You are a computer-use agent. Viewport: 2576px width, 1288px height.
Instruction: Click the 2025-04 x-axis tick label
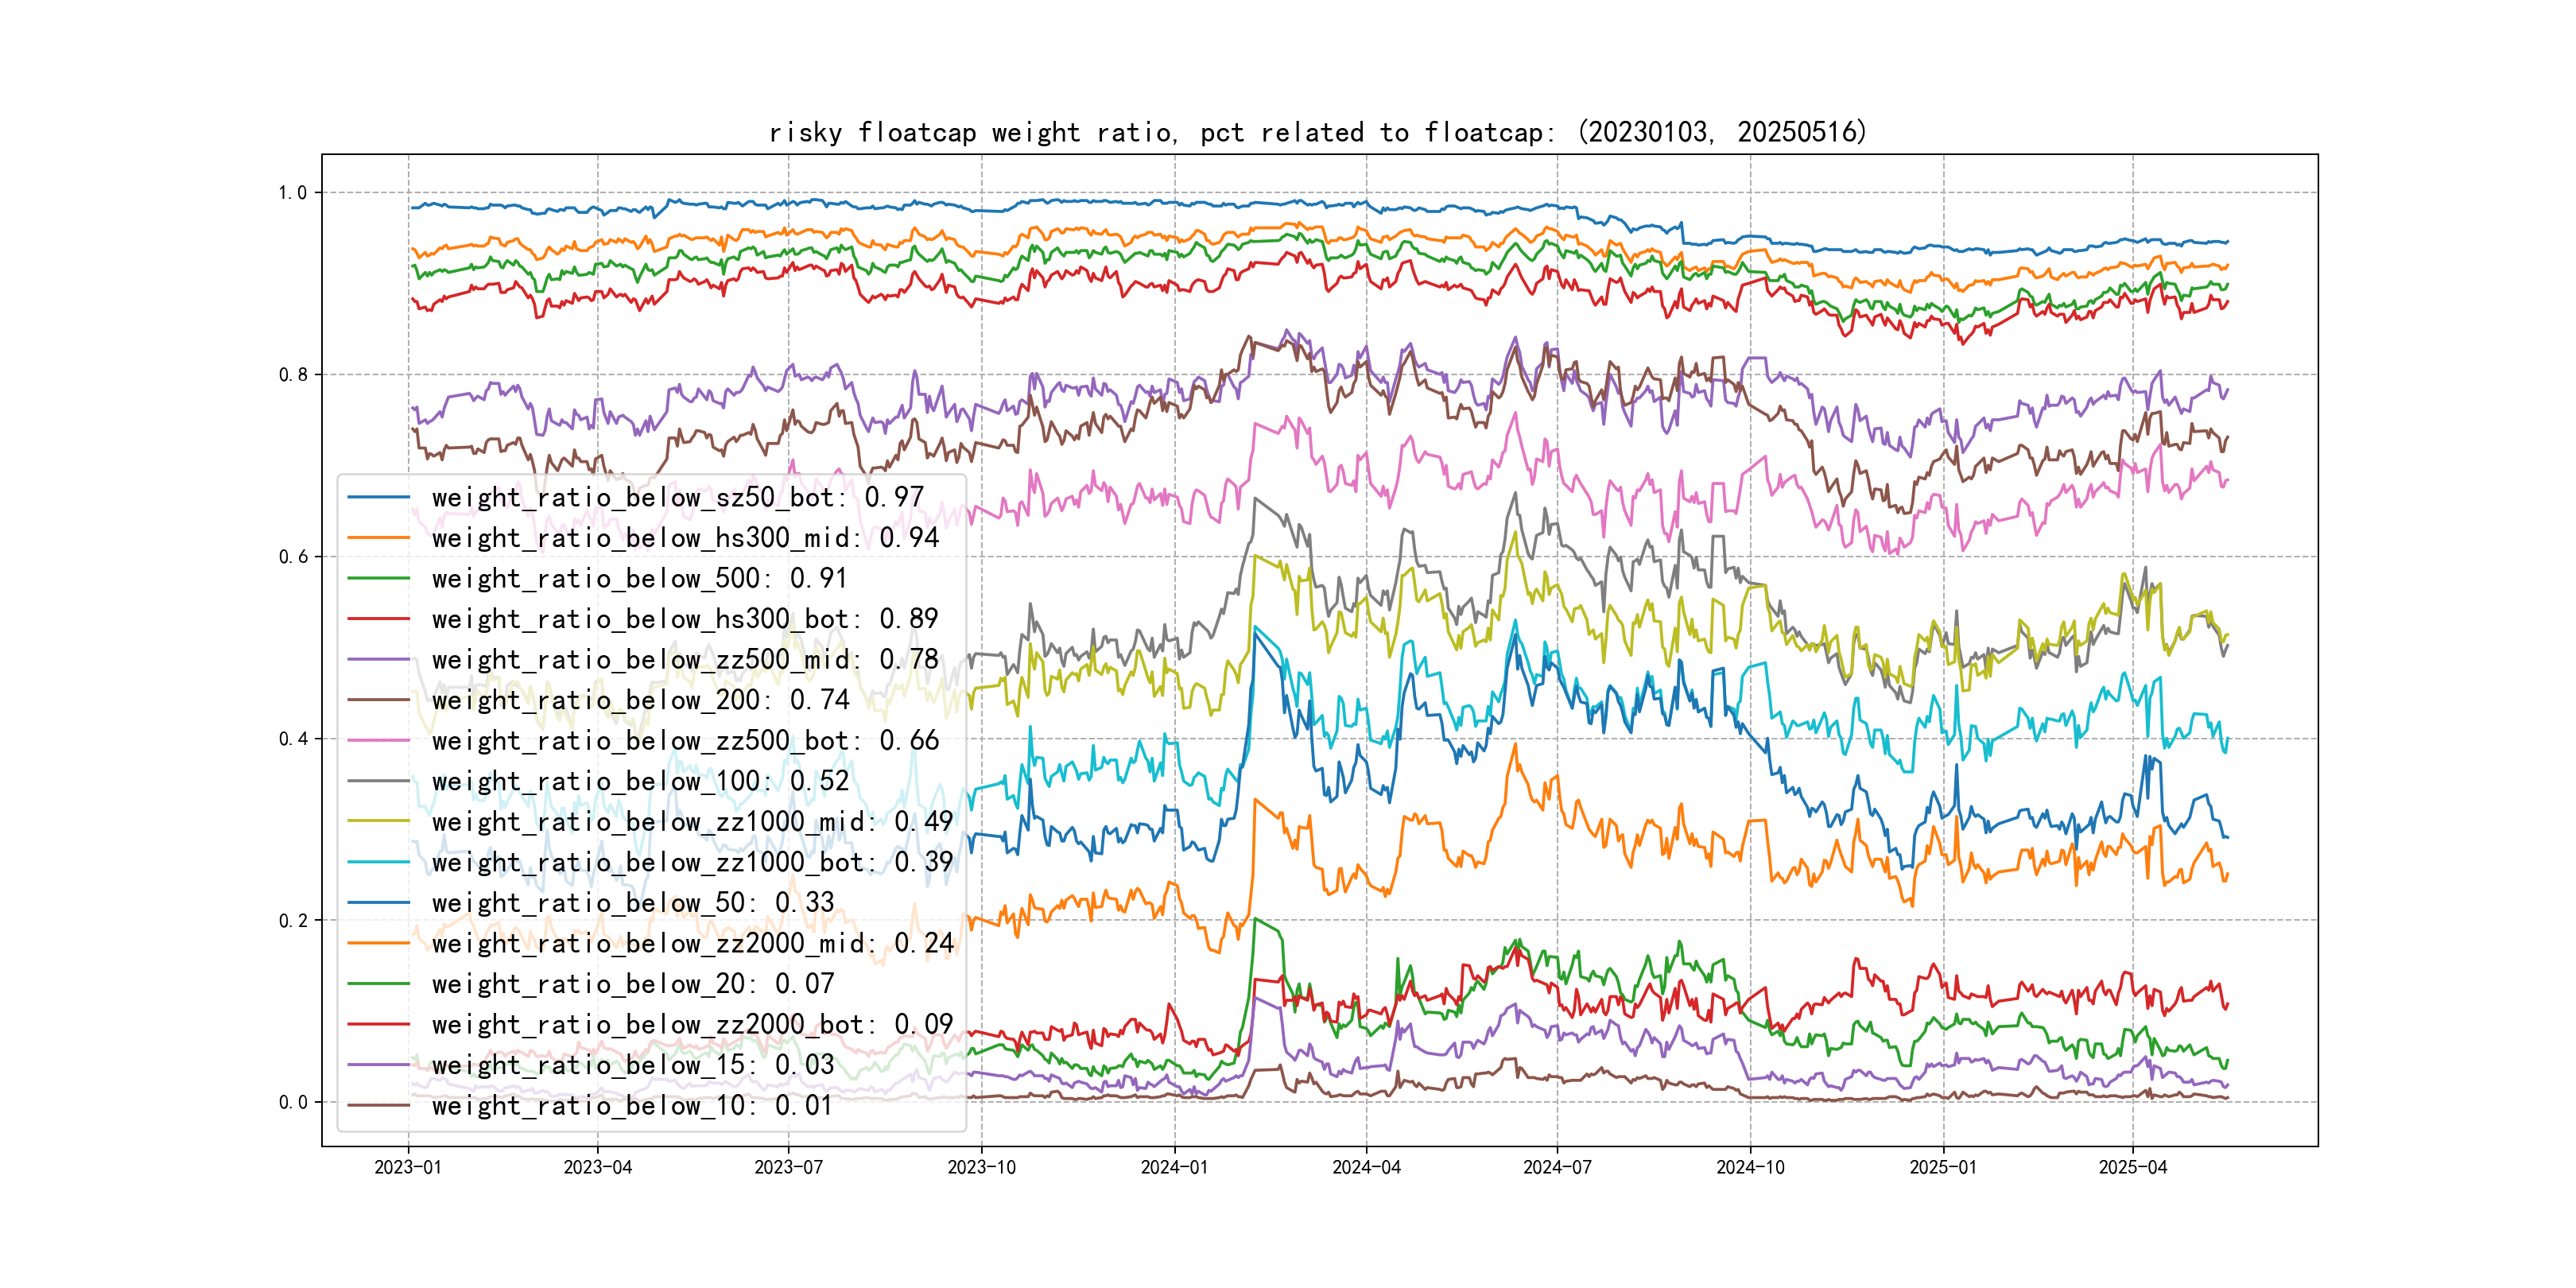(x=2132, y=1167)
